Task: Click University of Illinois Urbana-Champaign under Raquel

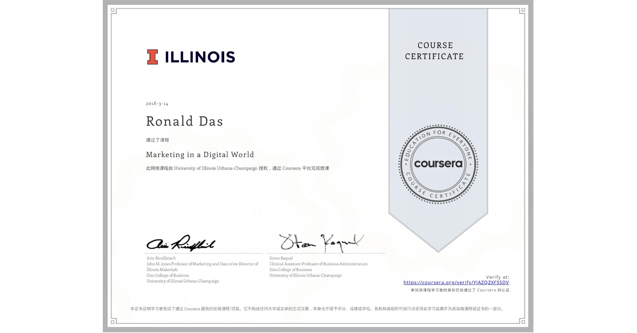Action: click(306, 275)
